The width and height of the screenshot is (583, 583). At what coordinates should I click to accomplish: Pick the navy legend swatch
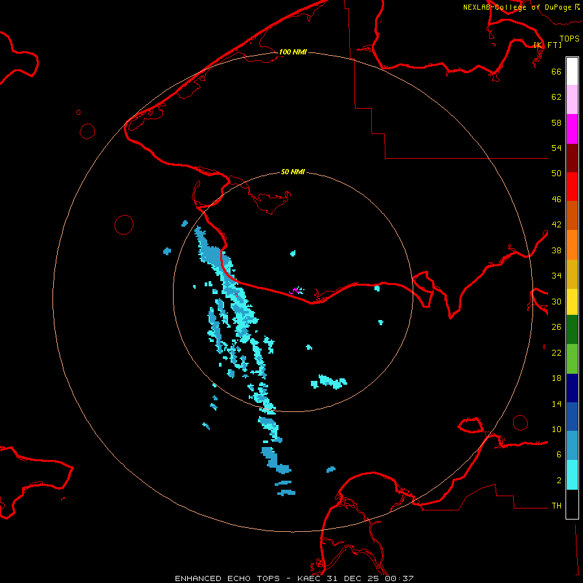coord(572,388)
